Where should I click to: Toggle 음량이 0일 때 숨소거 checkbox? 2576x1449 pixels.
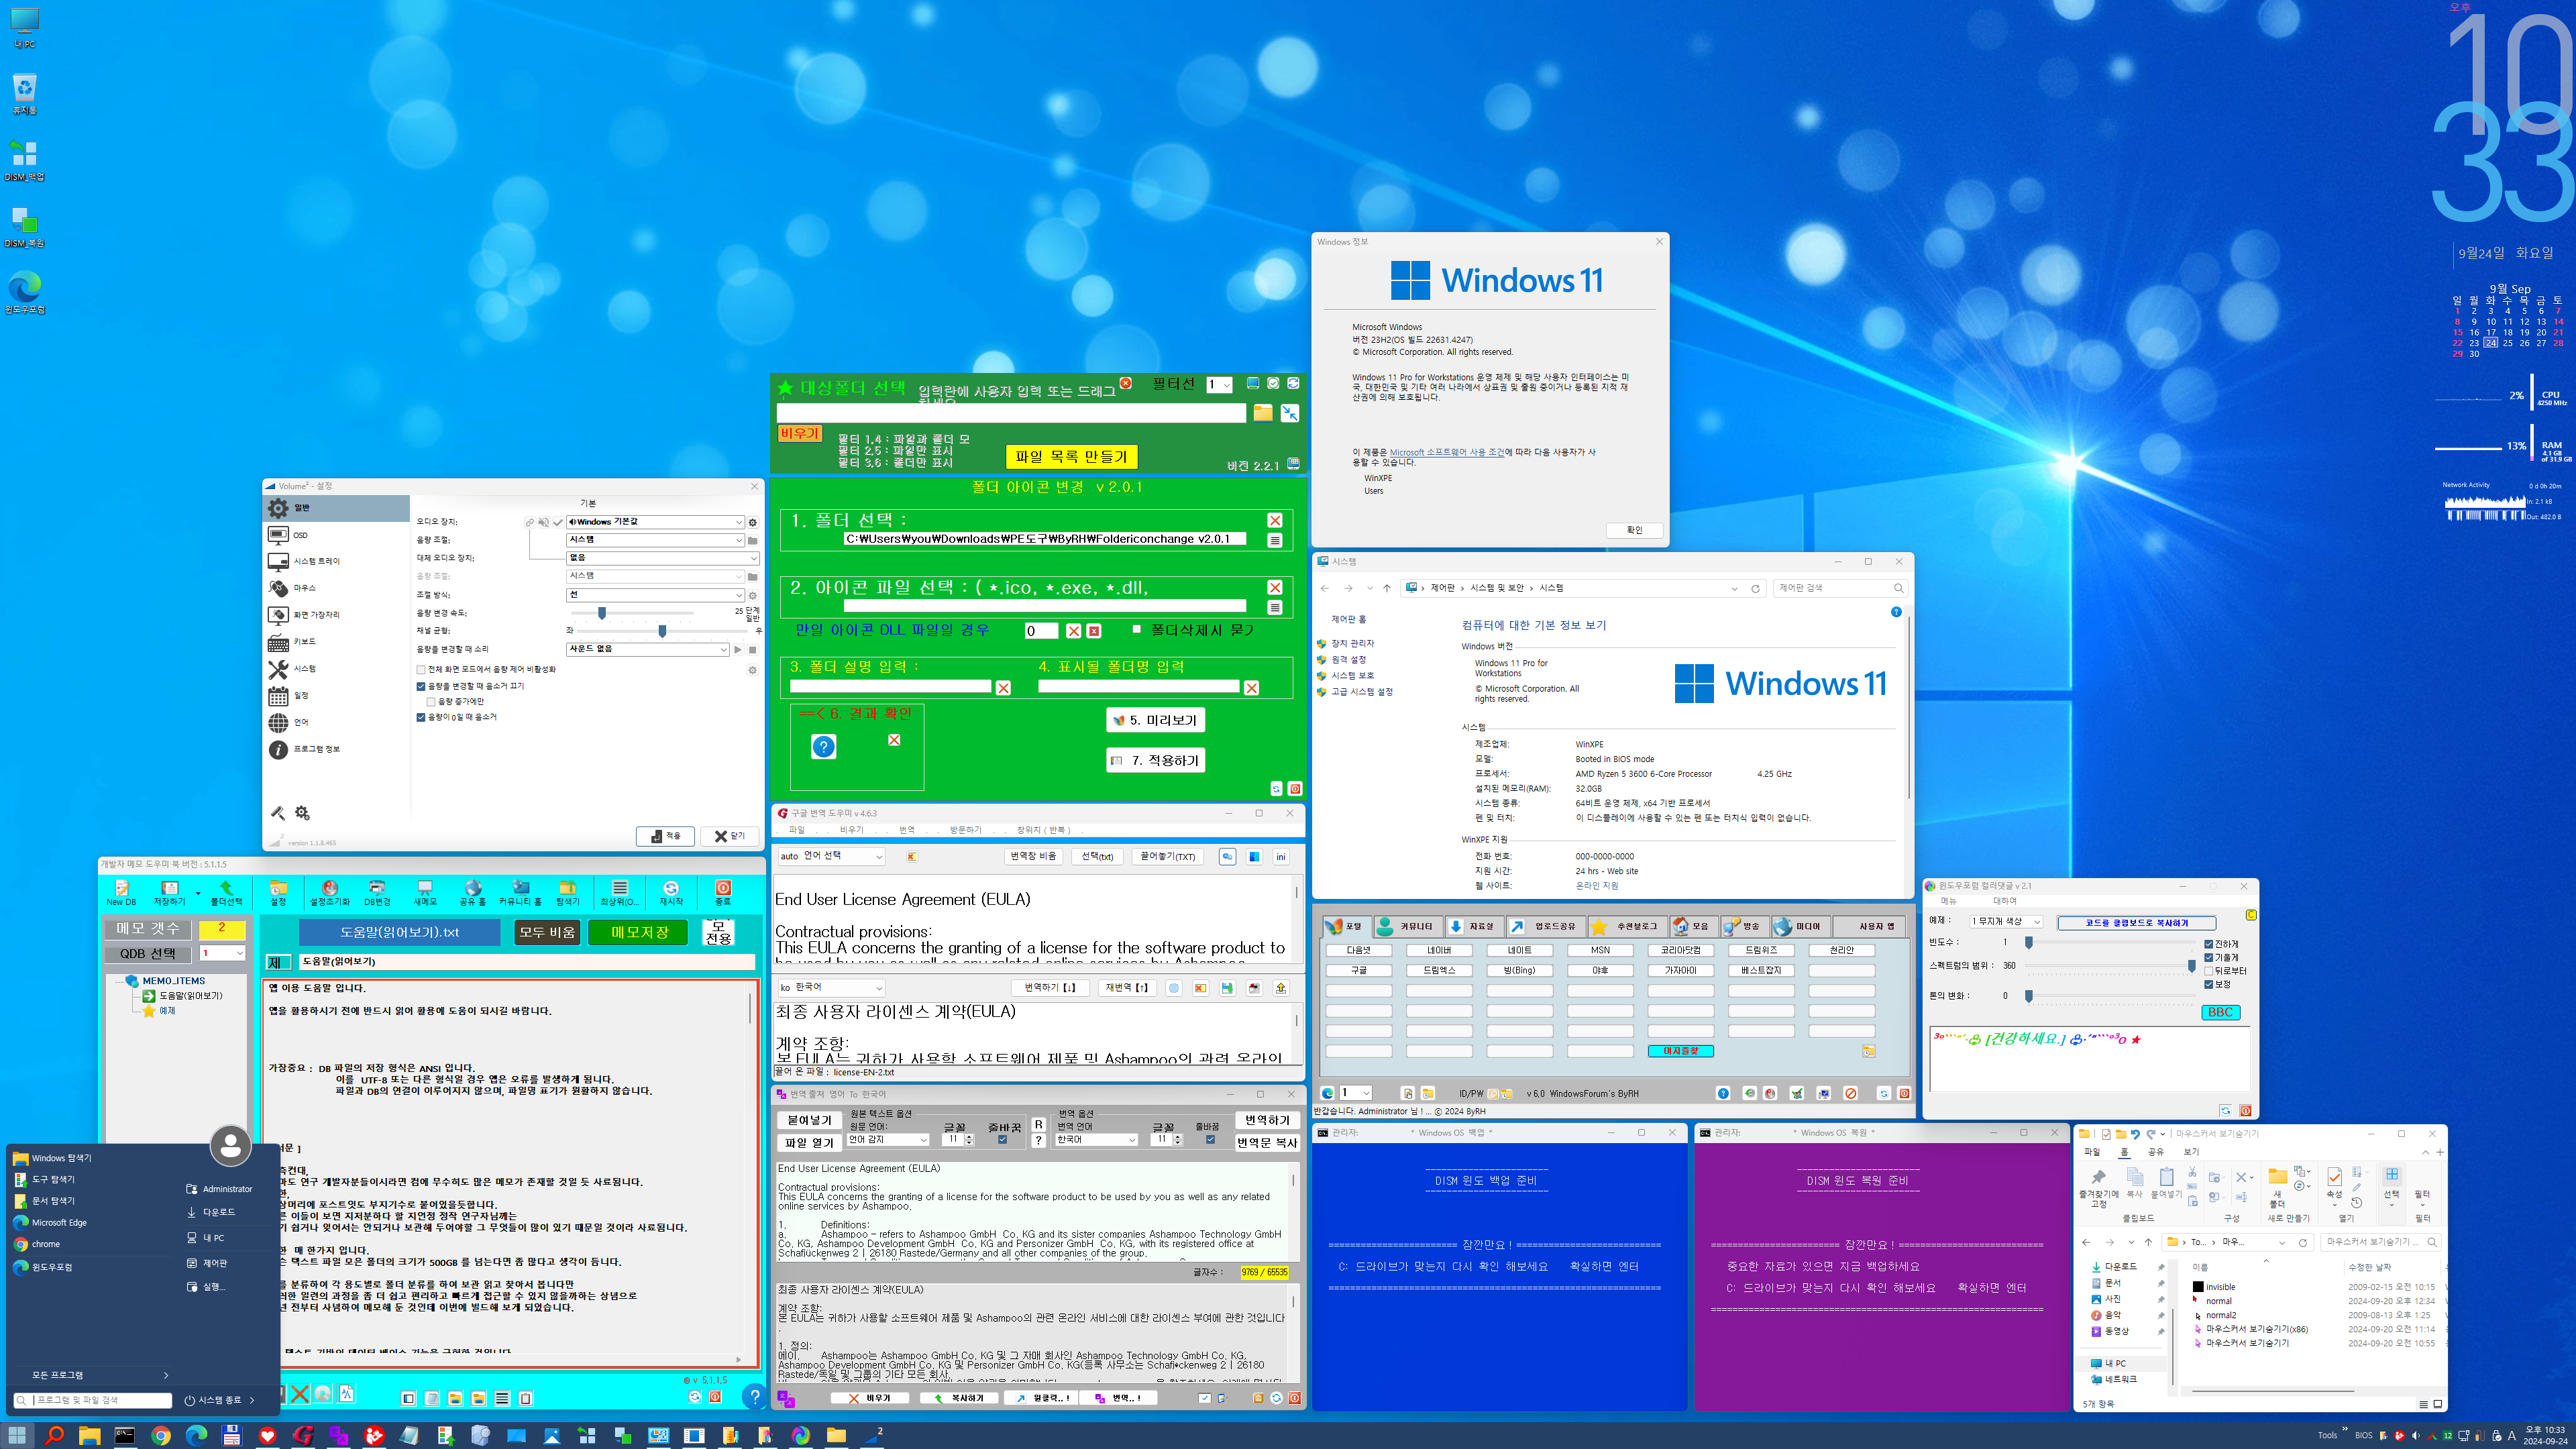click(421, 717)
